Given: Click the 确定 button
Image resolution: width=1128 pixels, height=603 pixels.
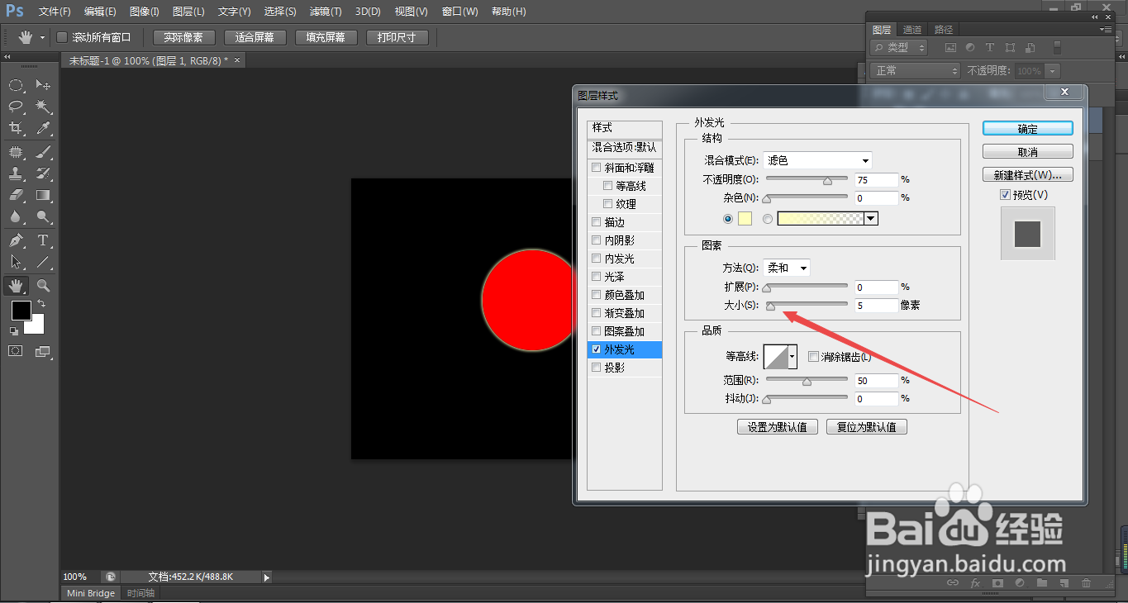Looking at the screenshot, I should (x=1028, y=129).
